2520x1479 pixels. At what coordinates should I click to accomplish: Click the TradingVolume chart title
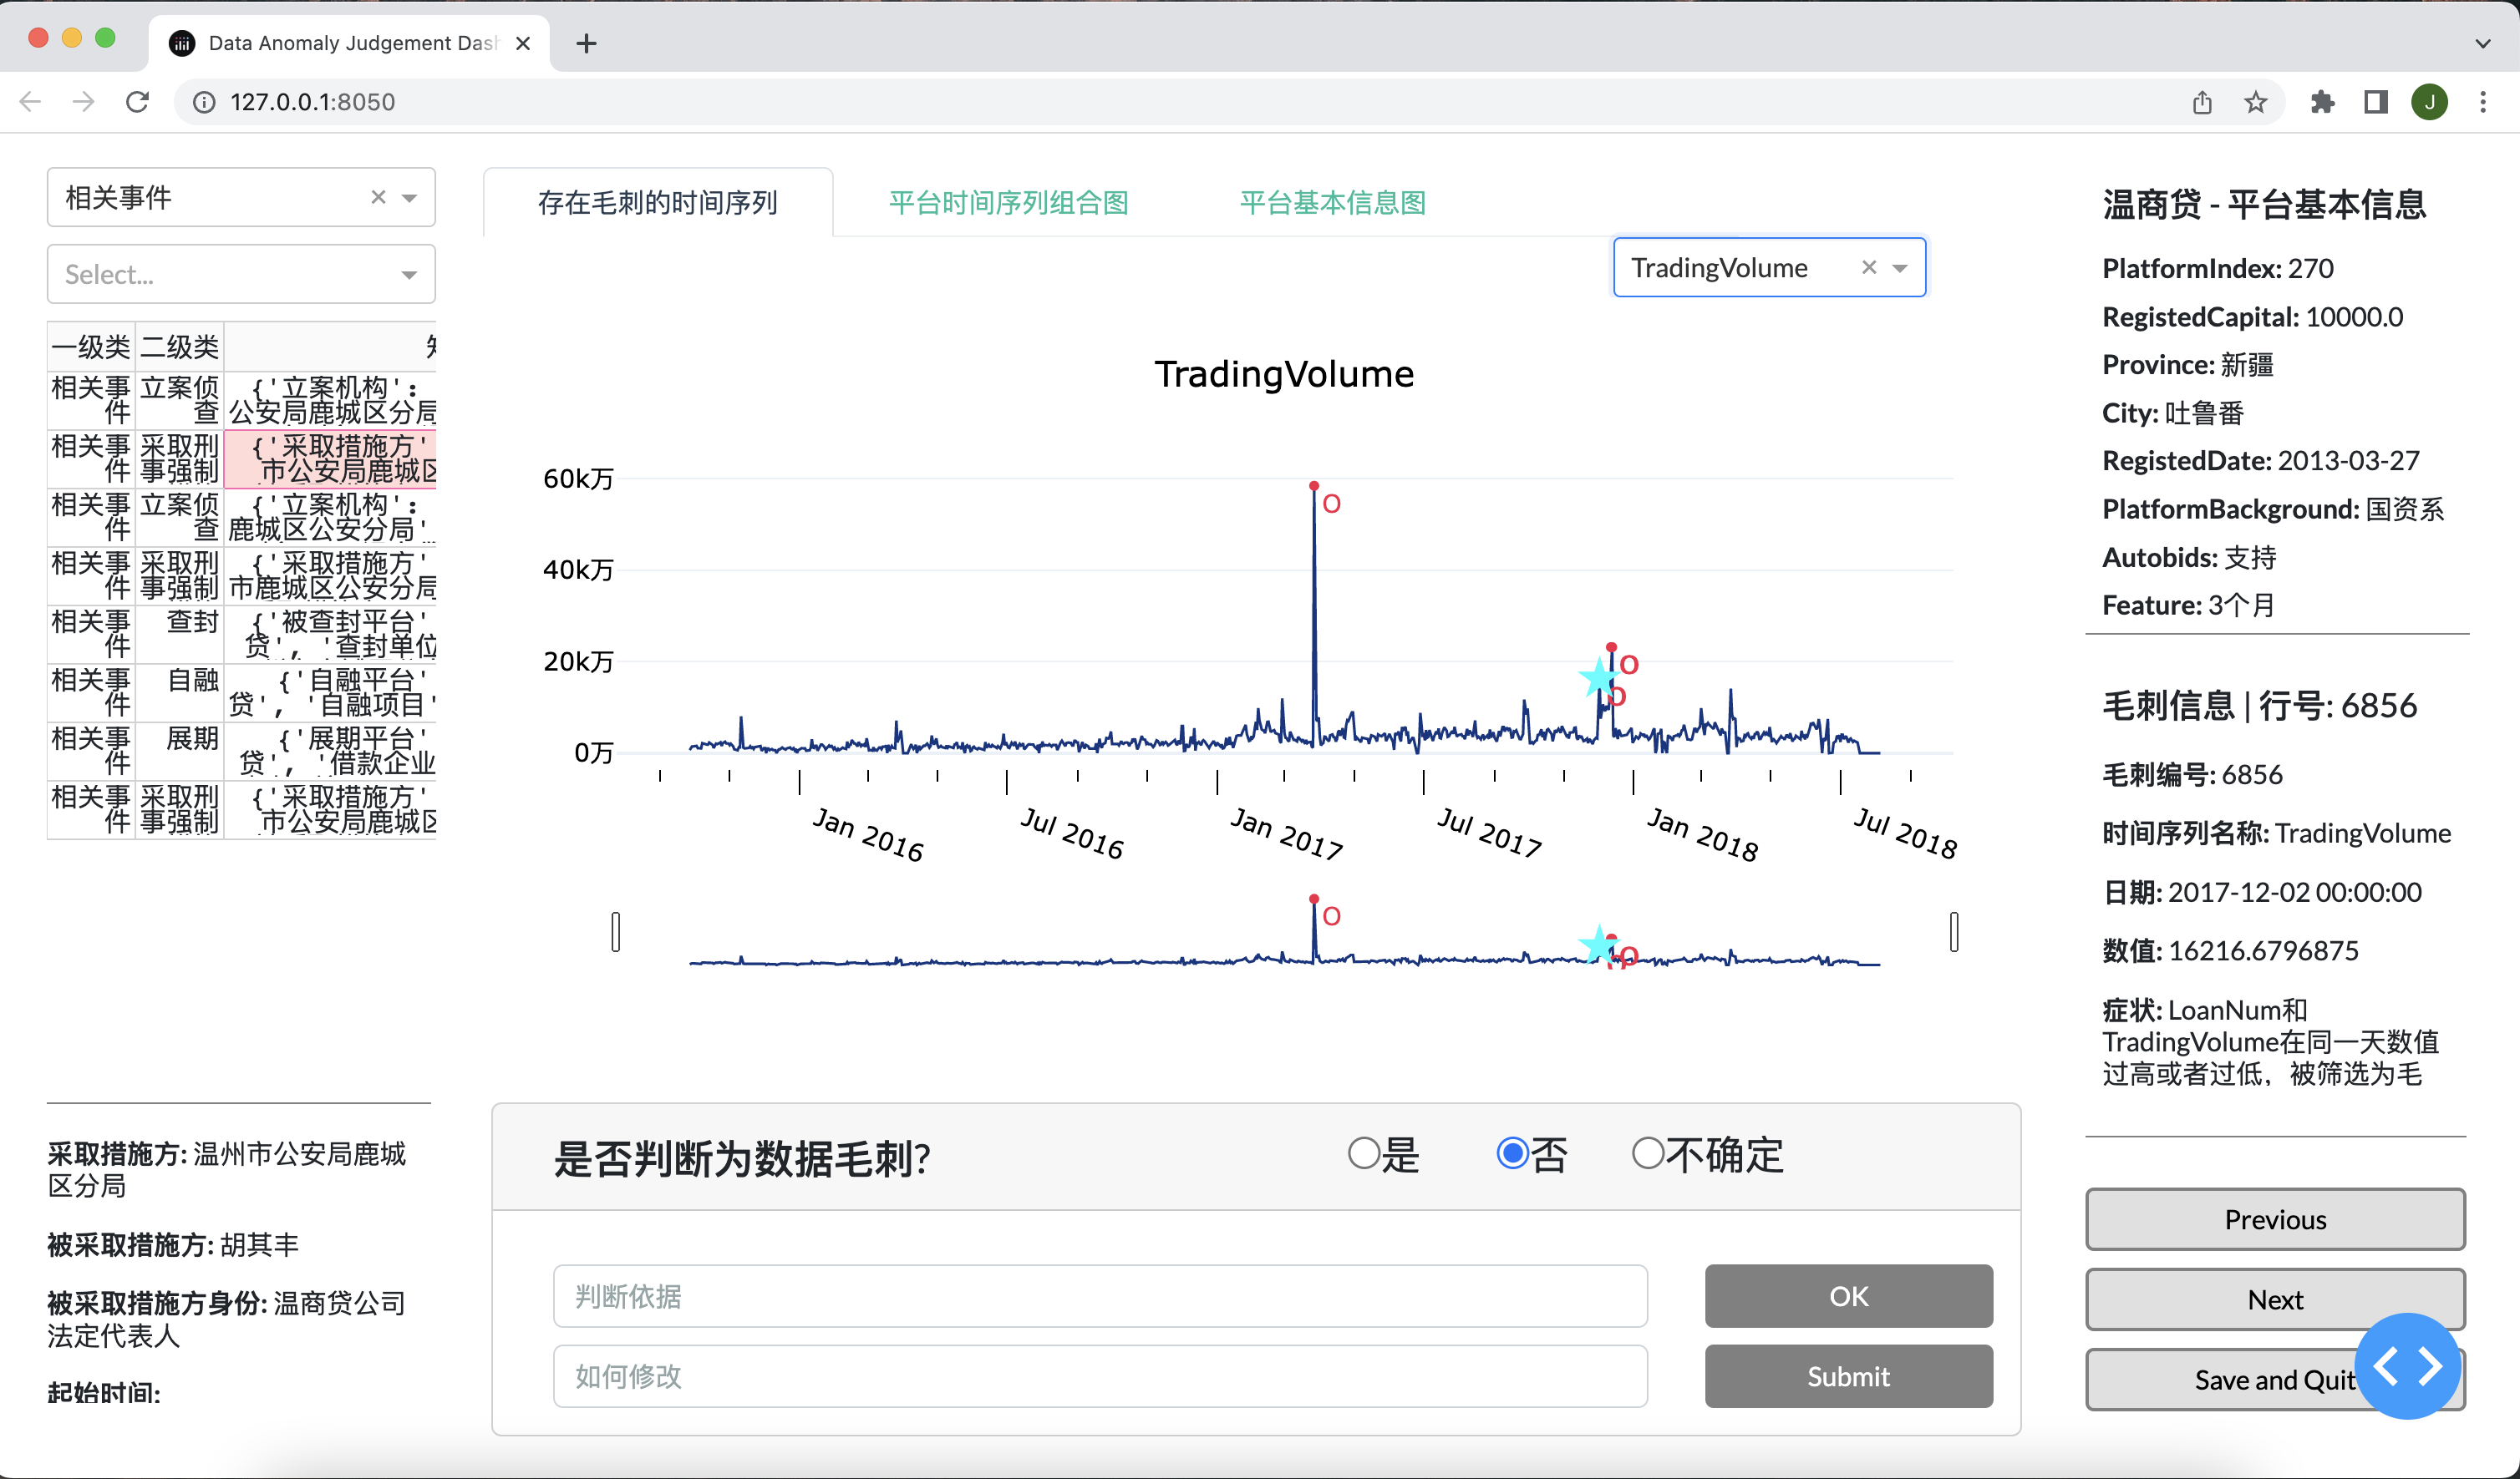click(1284, 374)
